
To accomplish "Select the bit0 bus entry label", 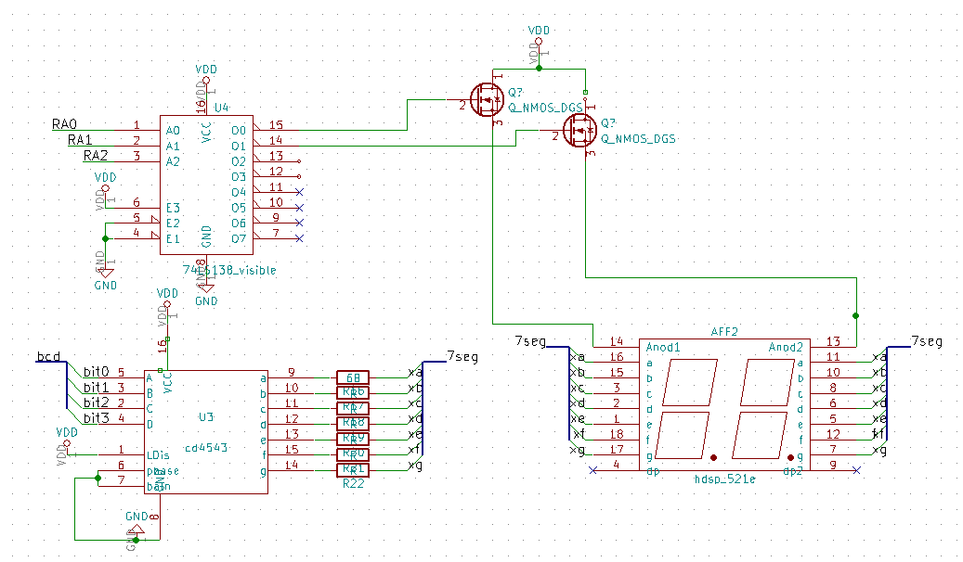I will [97, 371].
